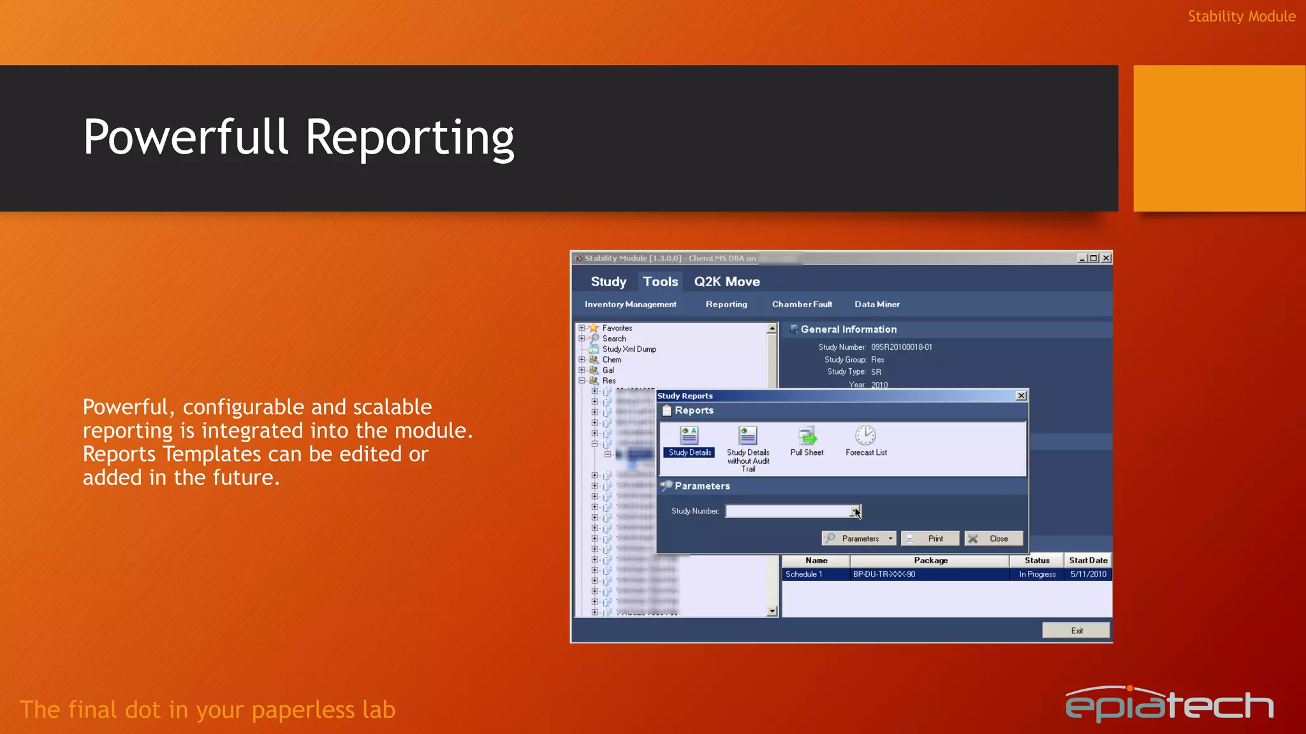
Task: Switch to the Tools tab
Action: [660, 282]
